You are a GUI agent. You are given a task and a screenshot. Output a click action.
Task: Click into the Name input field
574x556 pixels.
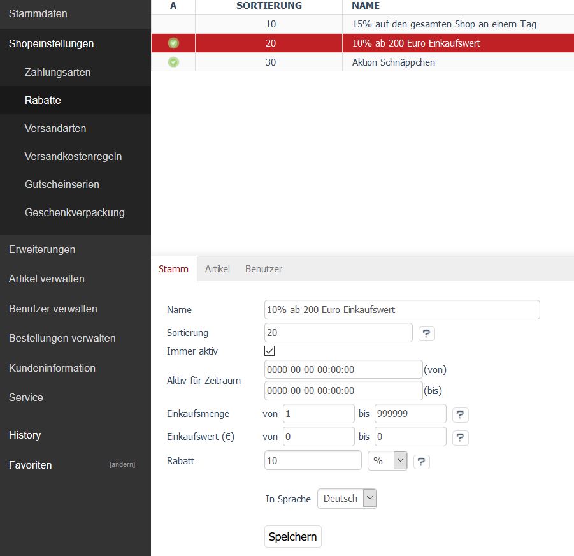401,310
